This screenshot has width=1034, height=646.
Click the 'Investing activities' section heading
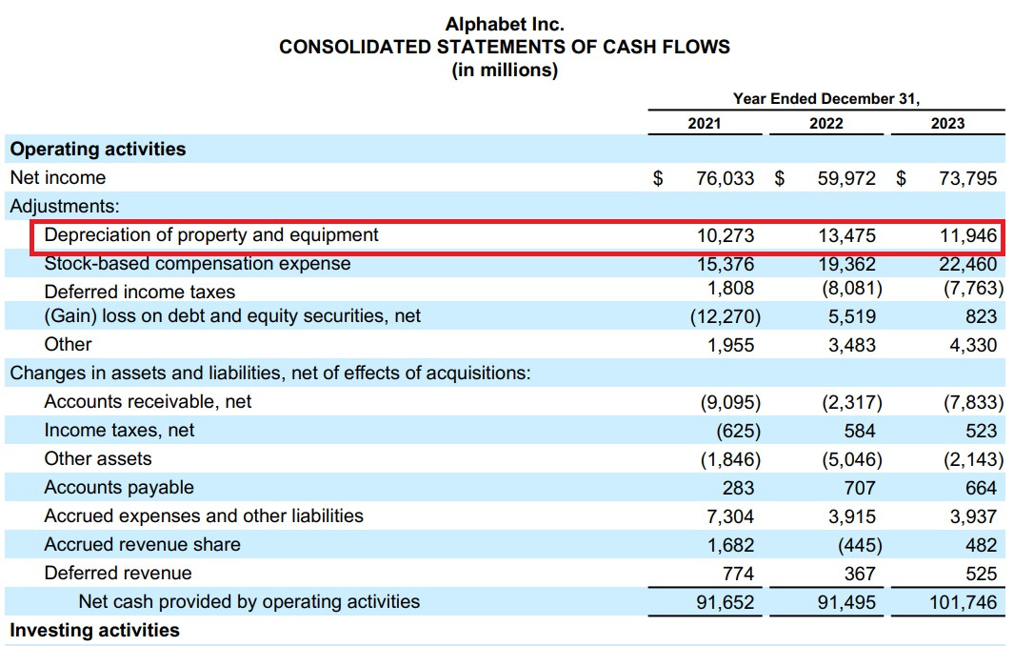[x=94, y=630]
